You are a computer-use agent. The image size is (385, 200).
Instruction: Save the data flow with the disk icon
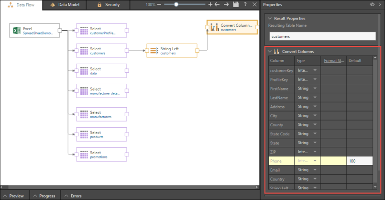(x=236, y=4)
